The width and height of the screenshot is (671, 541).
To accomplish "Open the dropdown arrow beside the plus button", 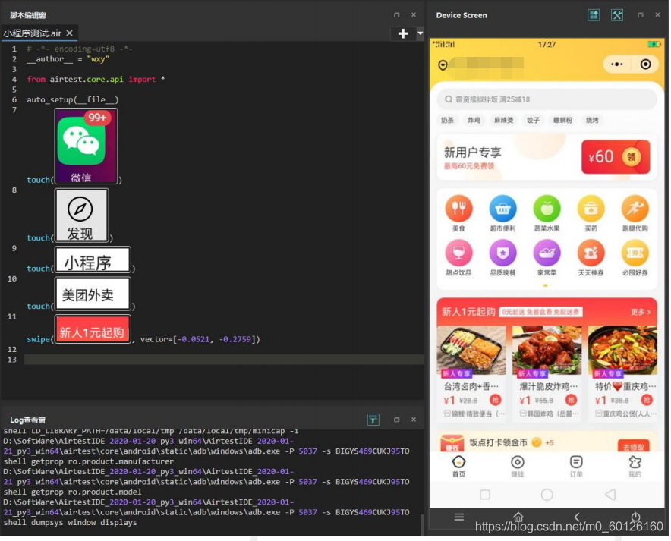I will [x=420, y=33].
